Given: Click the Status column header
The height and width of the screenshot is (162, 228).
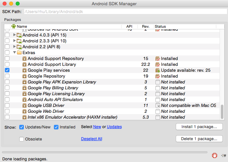Looking at the screenshot, I should 160,26.
